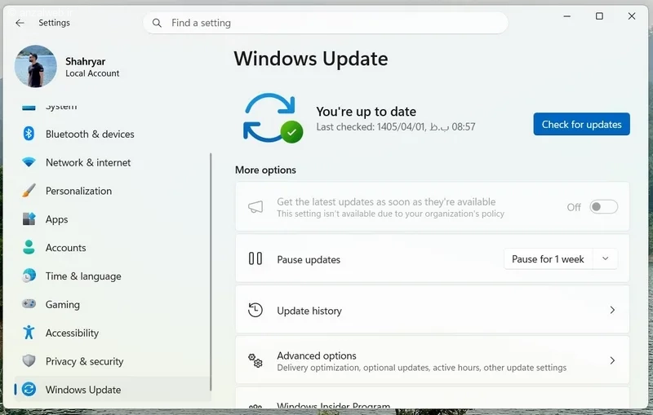Click the Personalization paintbrush icon
The width and height of the screenshot is (653, 415).
(x=29, y=191)
